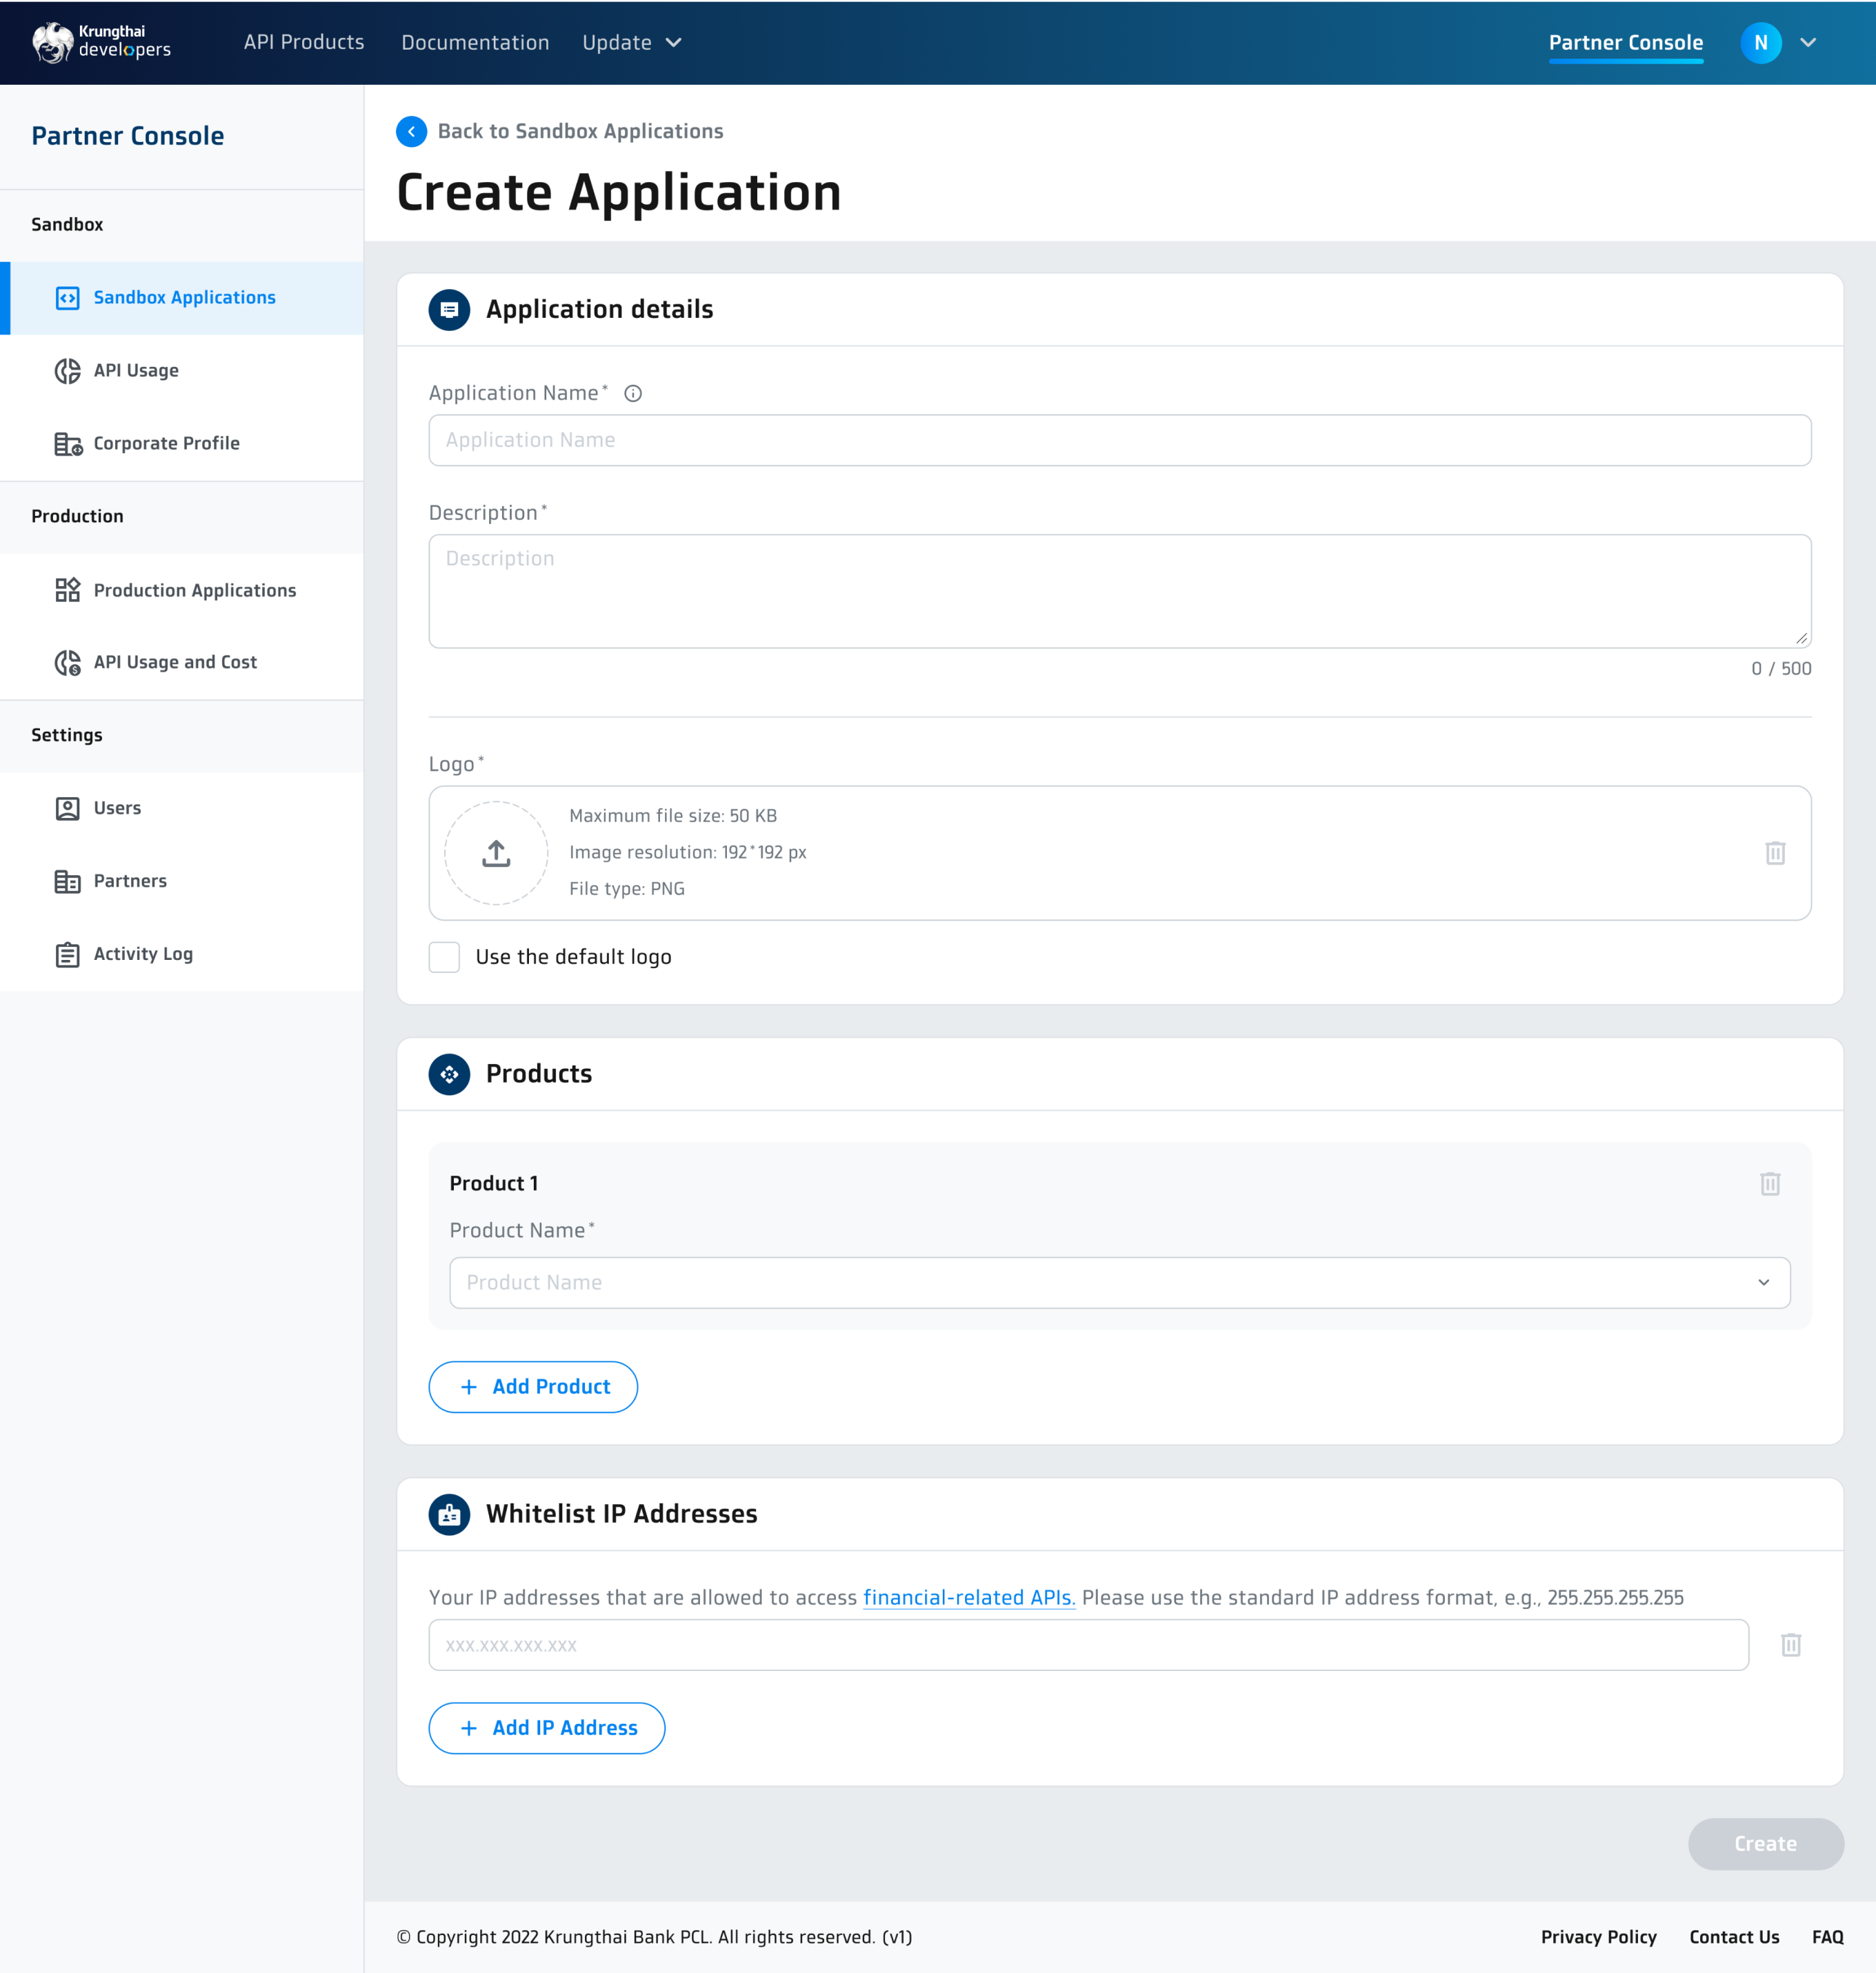The width and height of the screenshot is (1876, 1973).
Task: Go to the API Products menu
Action: coord(304,42)
